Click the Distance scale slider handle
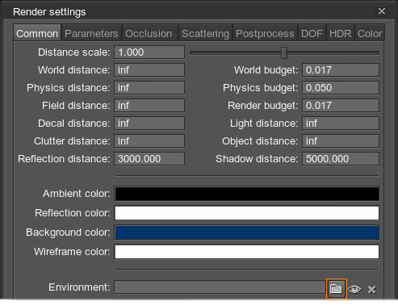 tap(284, 52)
